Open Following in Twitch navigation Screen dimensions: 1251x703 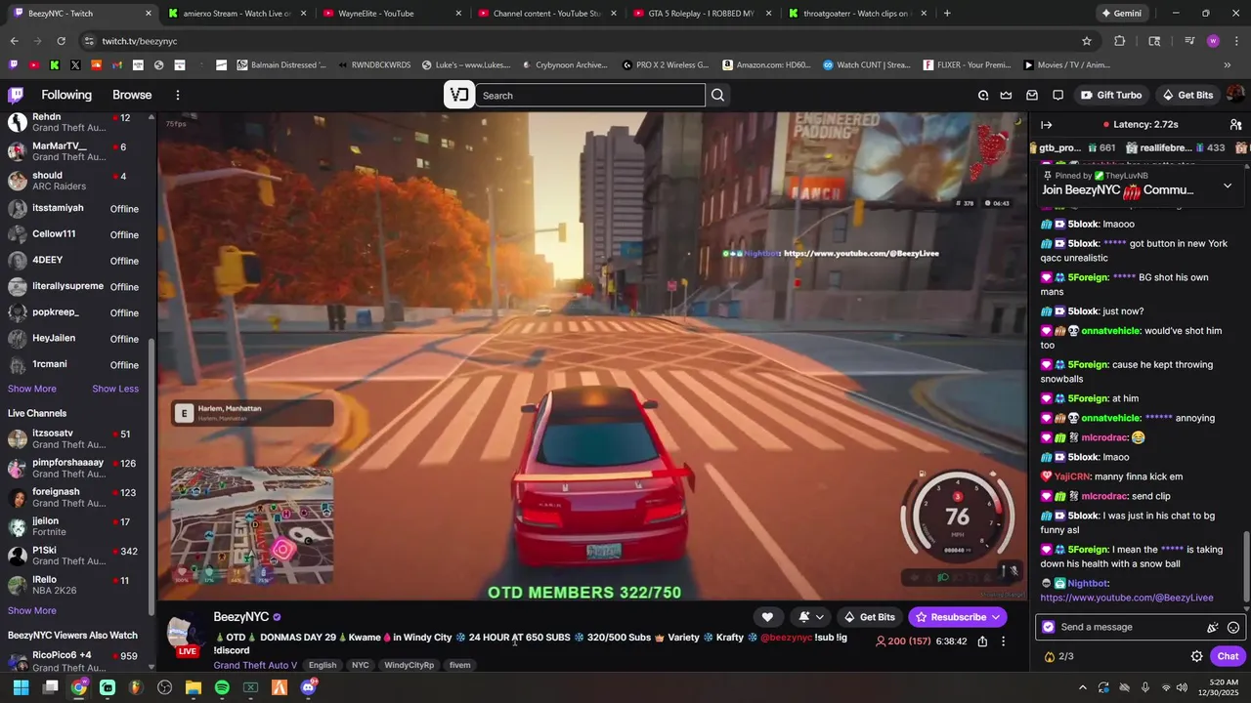pos(66,95)
